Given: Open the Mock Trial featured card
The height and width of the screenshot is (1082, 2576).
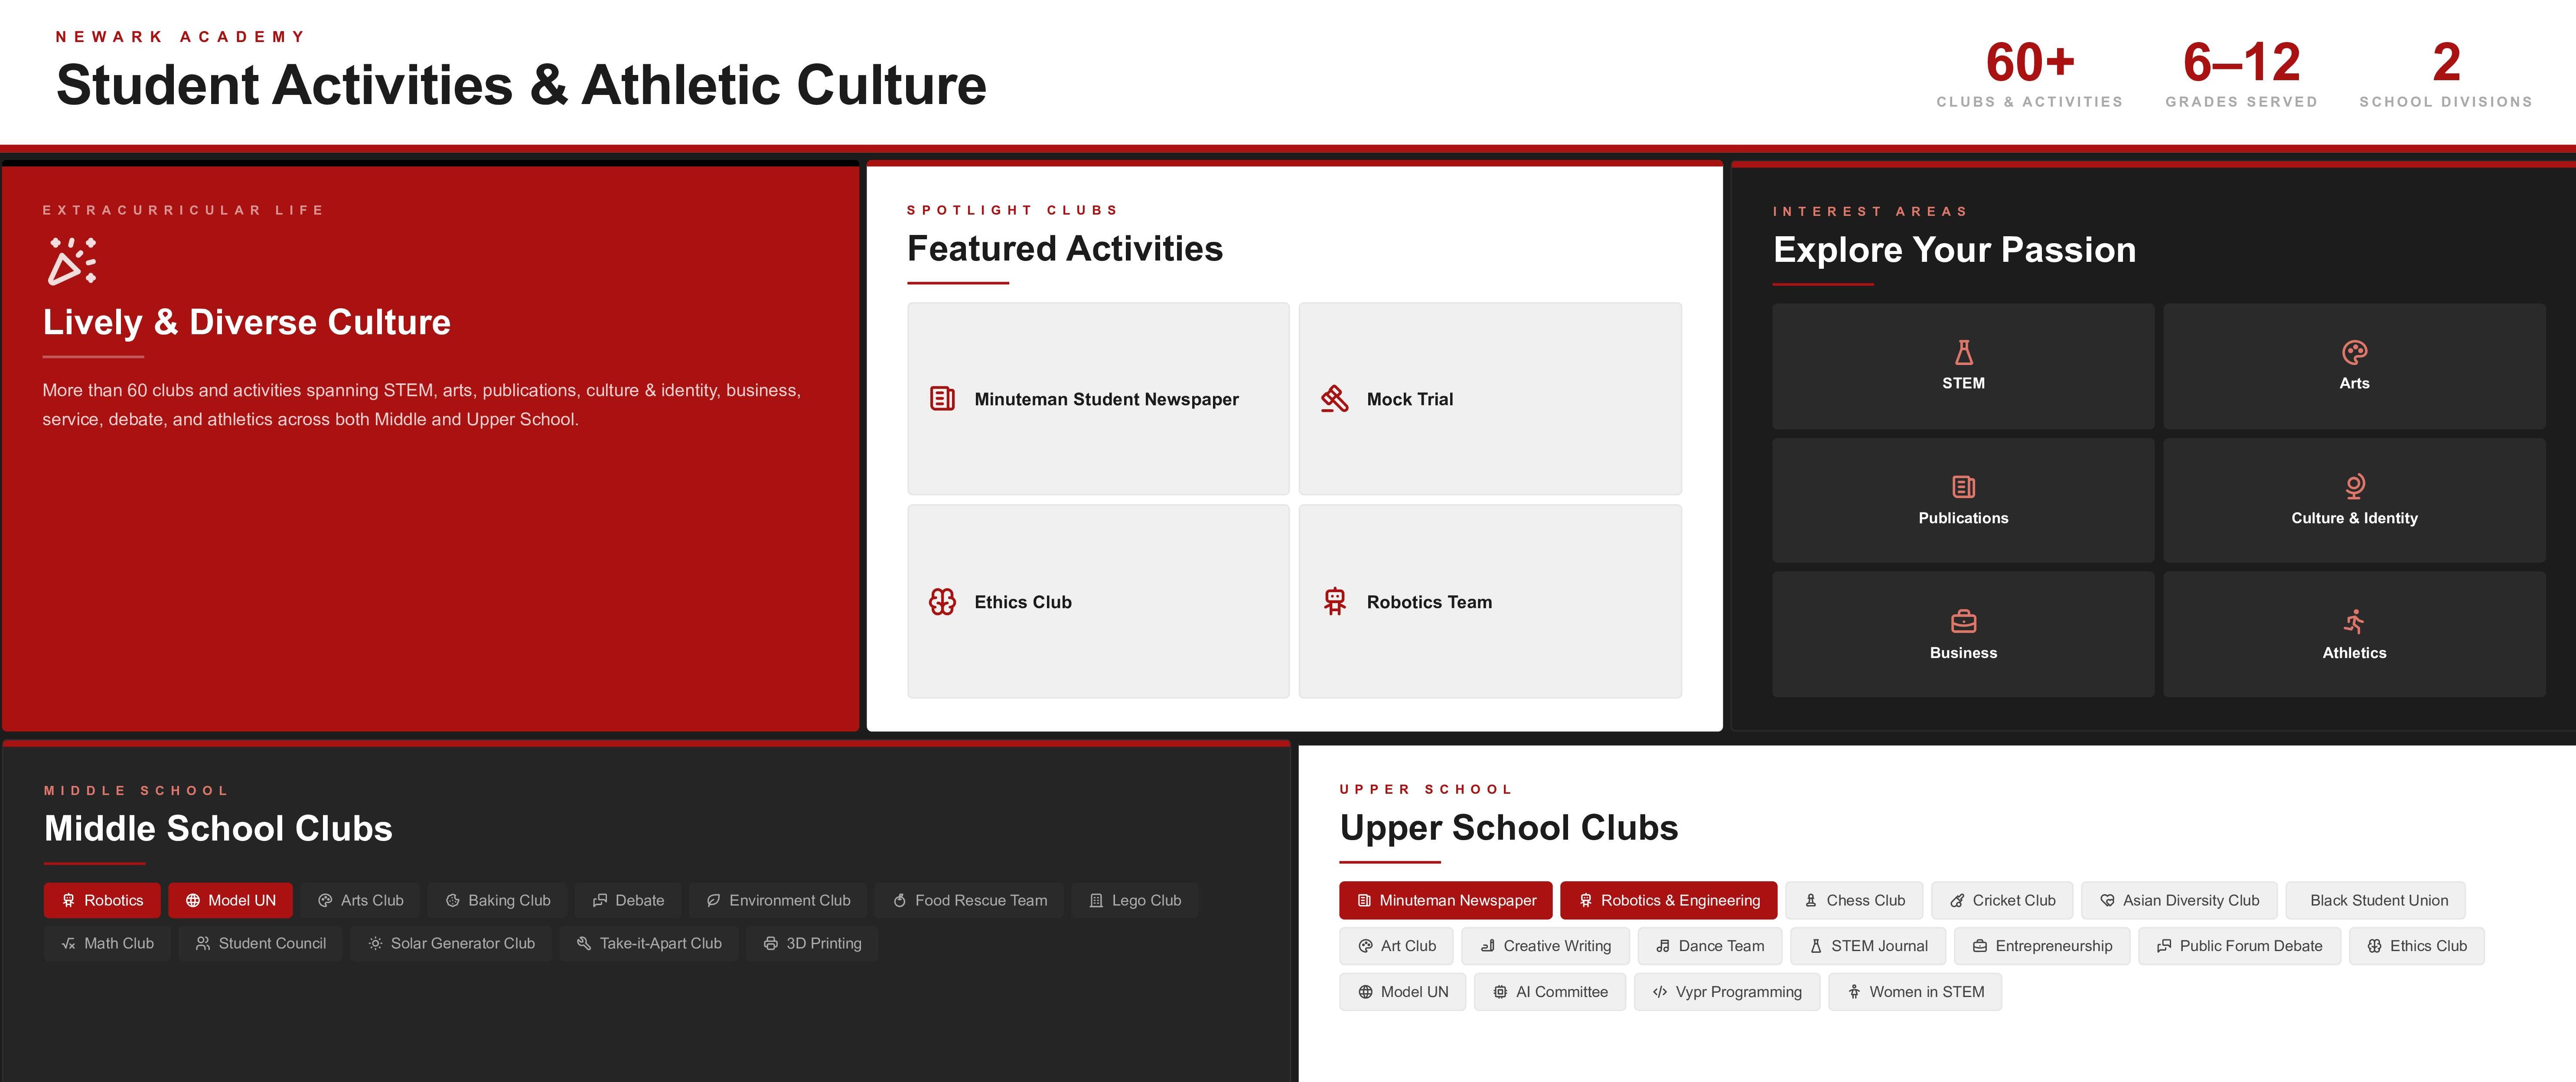Looking at the screenshot, I should (x=1490, y=399).
